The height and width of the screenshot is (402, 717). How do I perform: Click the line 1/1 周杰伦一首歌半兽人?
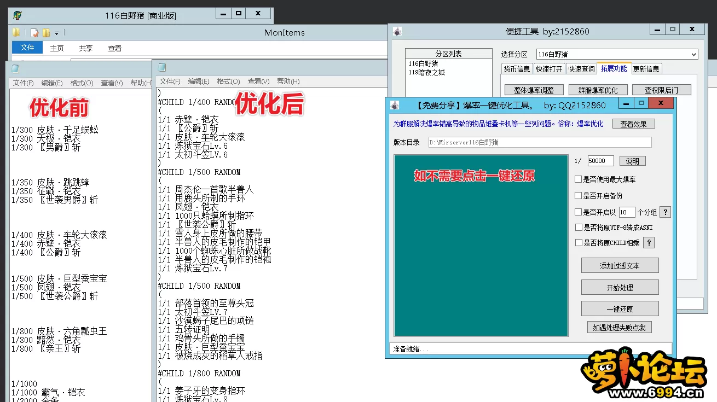pos(206,189)
